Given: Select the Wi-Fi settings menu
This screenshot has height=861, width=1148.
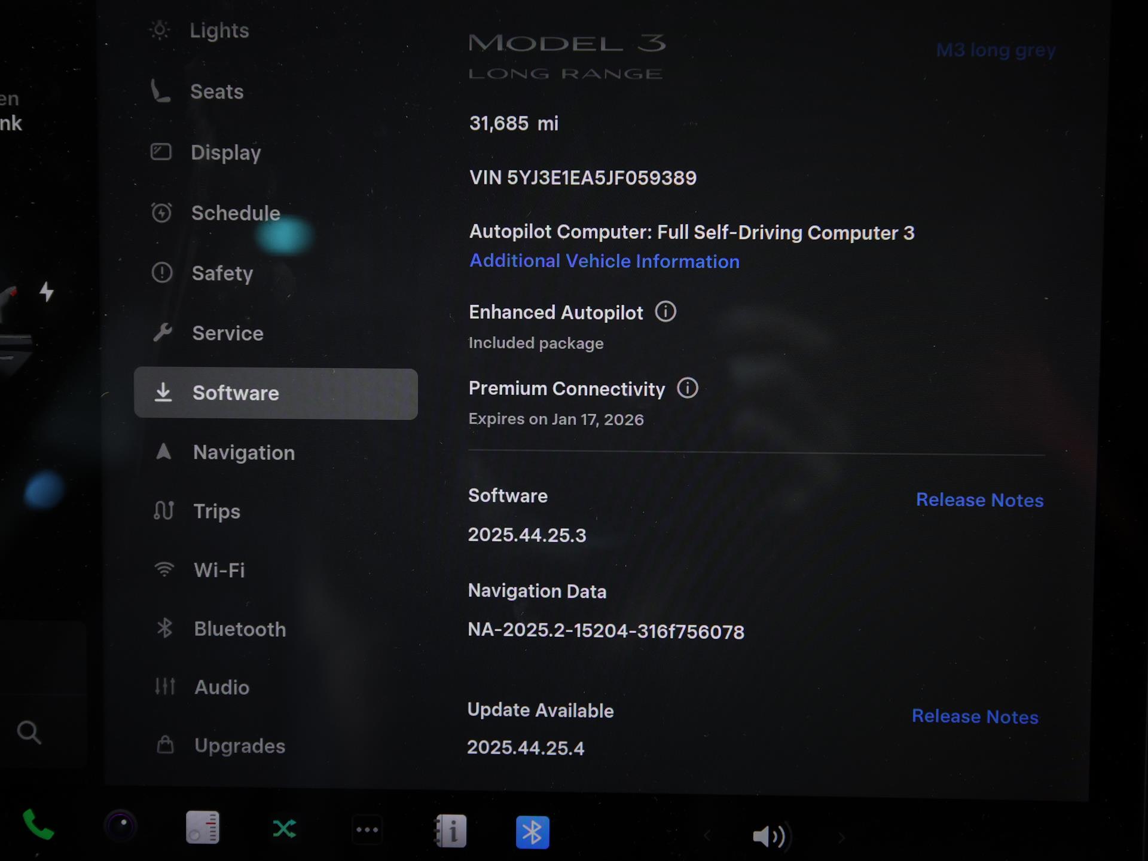Looking at the screenshot, I should (219, 570).
